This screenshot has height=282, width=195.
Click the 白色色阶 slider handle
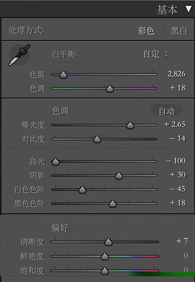click(82, 190)
